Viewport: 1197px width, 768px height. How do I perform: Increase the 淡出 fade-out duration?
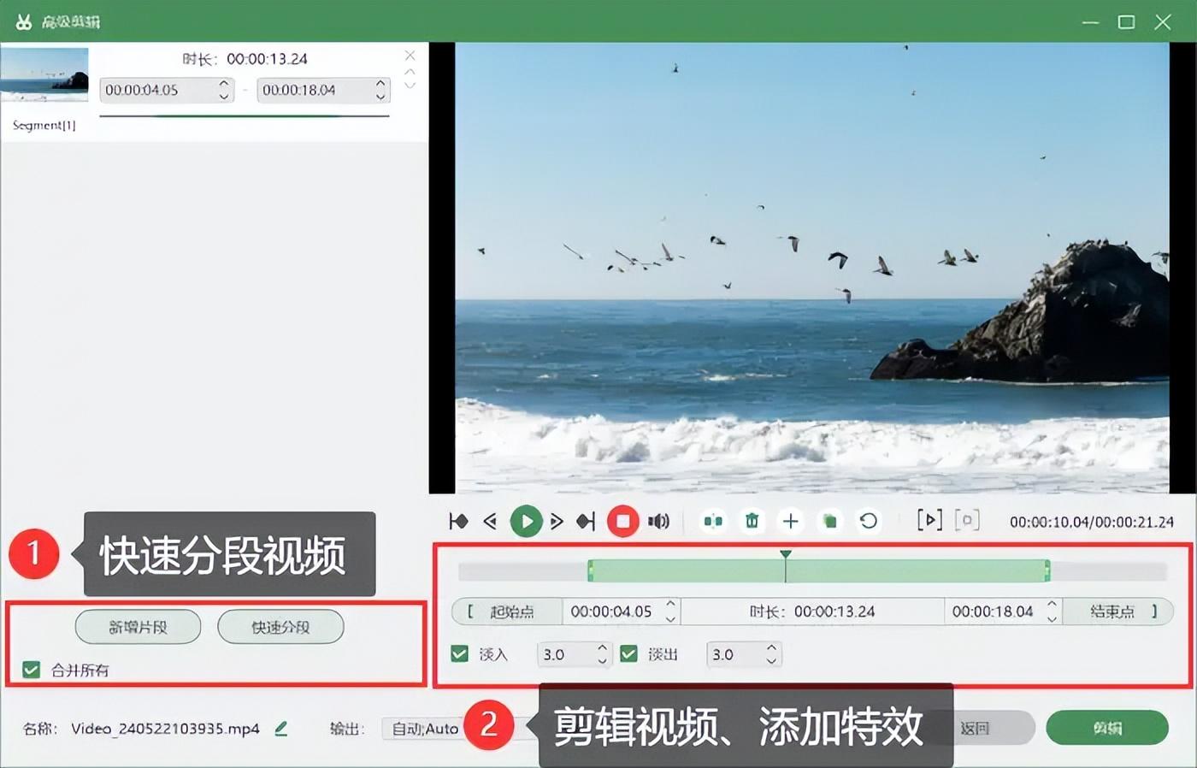click(771, 648)
